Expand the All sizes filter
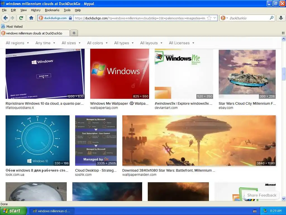Image resolution: width=286 pixels, height=215 pixels. pyautogui.click(x=71, y=43)
